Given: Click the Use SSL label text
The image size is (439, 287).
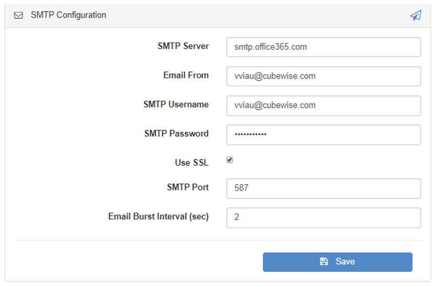Looking at the screenshot, I should coord(192,163).
